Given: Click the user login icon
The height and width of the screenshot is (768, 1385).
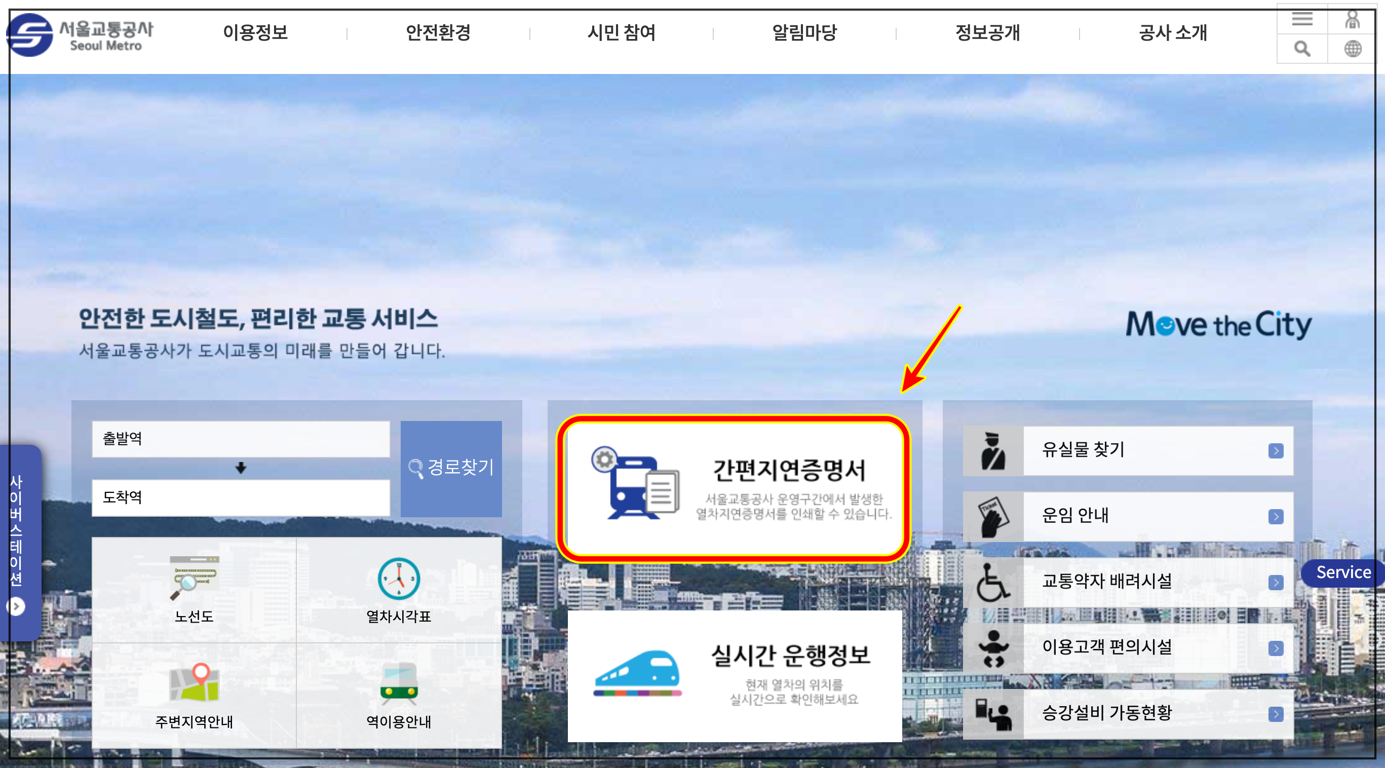Looking at the screenshot, I should coord(1352,19).
